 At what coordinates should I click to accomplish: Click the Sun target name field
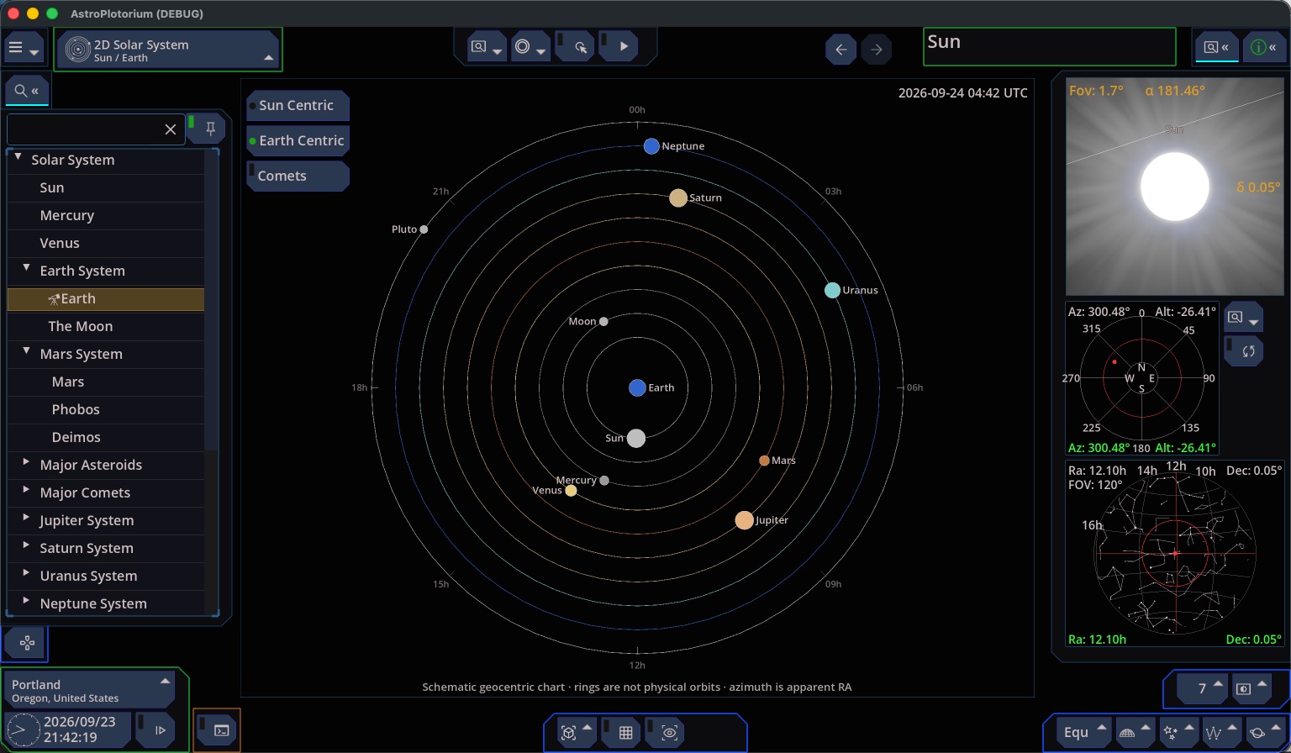1049,47
